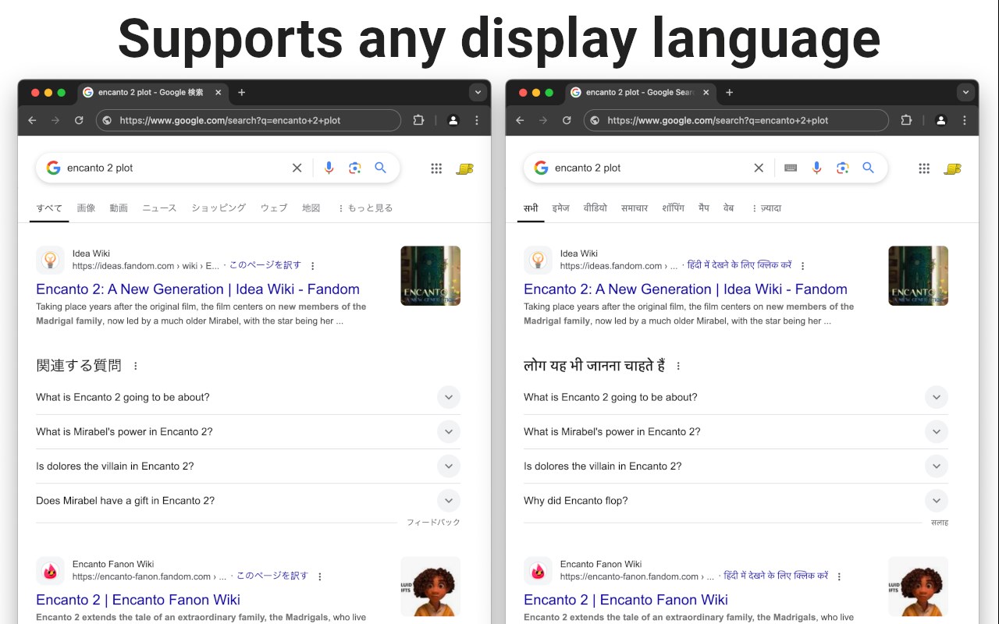Open 'Encanto 2: A New Generation' link left window
This screenshot has height=624, width=999.
(x=197, y=289)
